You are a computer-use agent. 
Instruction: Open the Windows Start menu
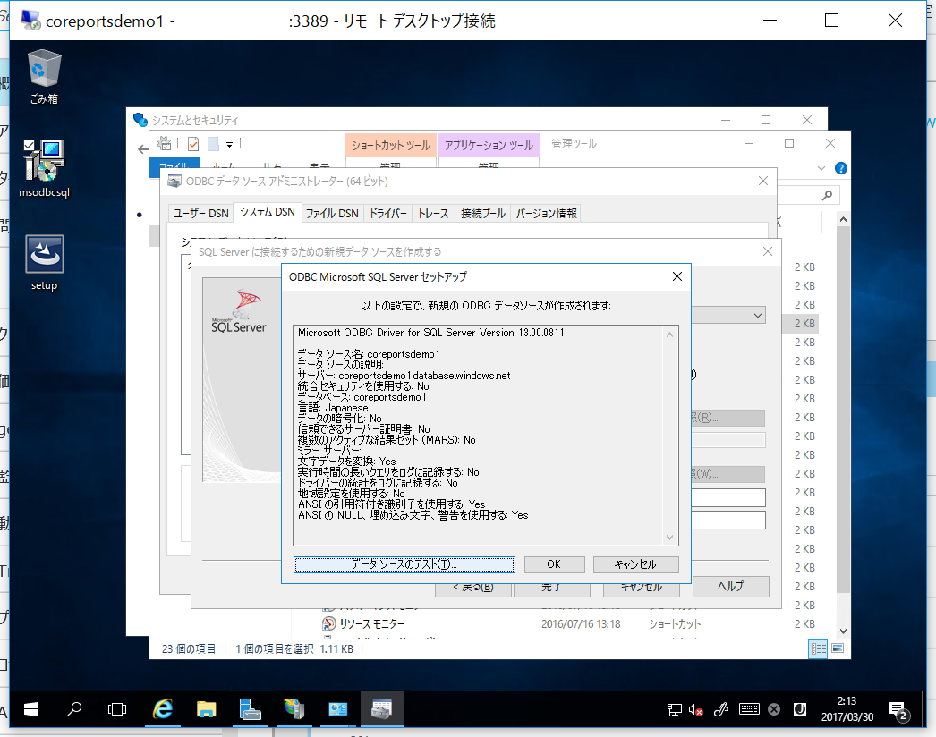coord(31,709)
